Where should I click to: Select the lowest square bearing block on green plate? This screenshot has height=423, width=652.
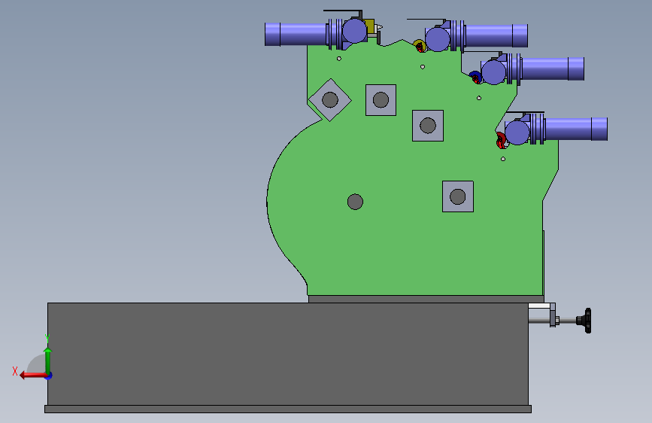tap(458, 196)
